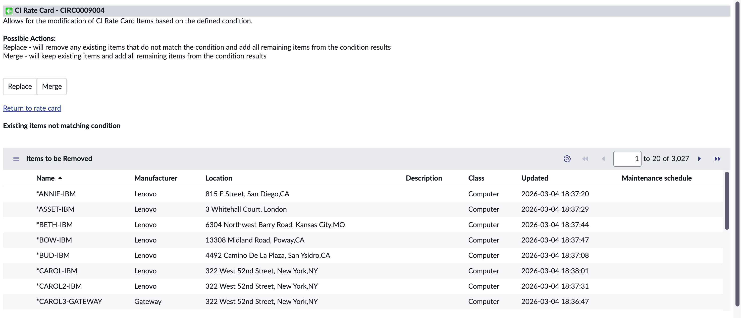Sort by Maintenance schedule column header
Viewport: 741px width, 318px height.
click(x=656, y=178)
